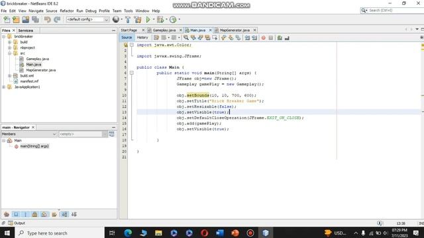Collapse the brickbreaker project node
Image resolution: width=424 pixels, height=238 pixels.
pos(4,36)
